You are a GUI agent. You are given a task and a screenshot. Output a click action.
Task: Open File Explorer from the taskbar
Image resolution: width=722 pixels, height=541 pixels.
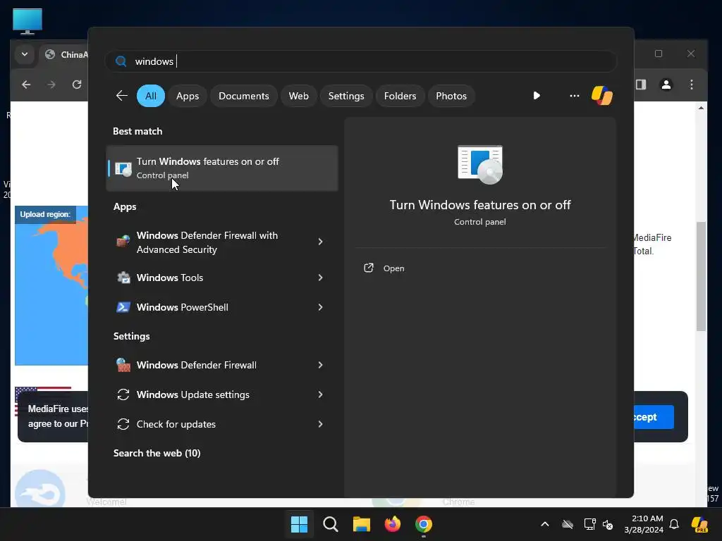tap(362, 524)
